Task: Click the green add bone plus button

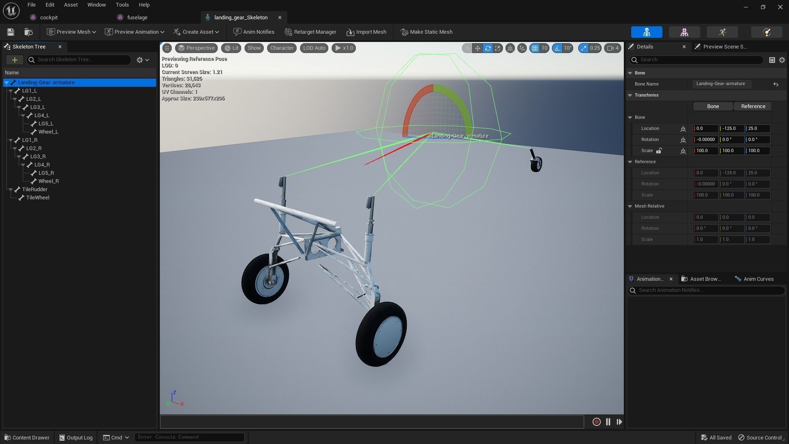Action: [x=14, y=60]
